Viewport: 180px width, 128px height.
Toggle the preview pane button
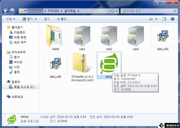pyautogui.click(x=164, y=19)
